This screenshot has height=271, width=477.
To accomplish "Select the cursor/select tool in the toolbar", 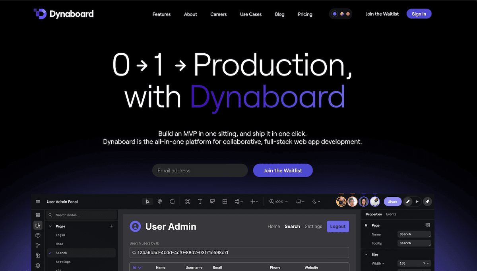I will tap(147, 201).
